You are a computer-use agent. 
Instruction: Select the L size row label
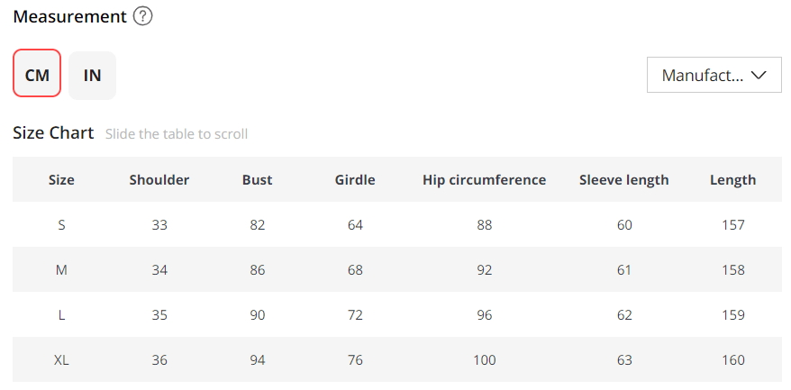tap(61, 314)
